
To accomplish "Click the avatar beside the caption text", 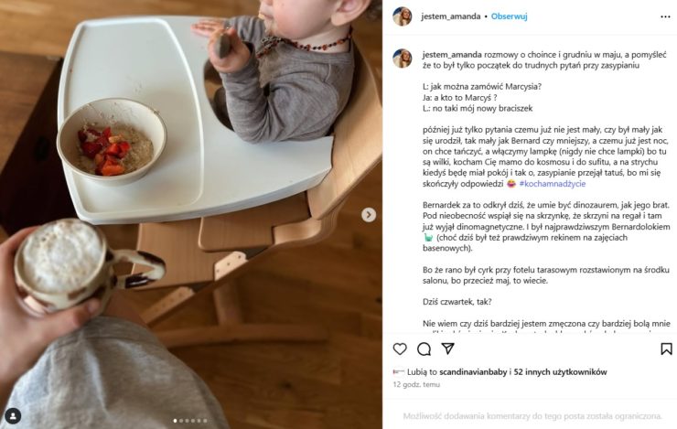I will click(x=402, y=59).
